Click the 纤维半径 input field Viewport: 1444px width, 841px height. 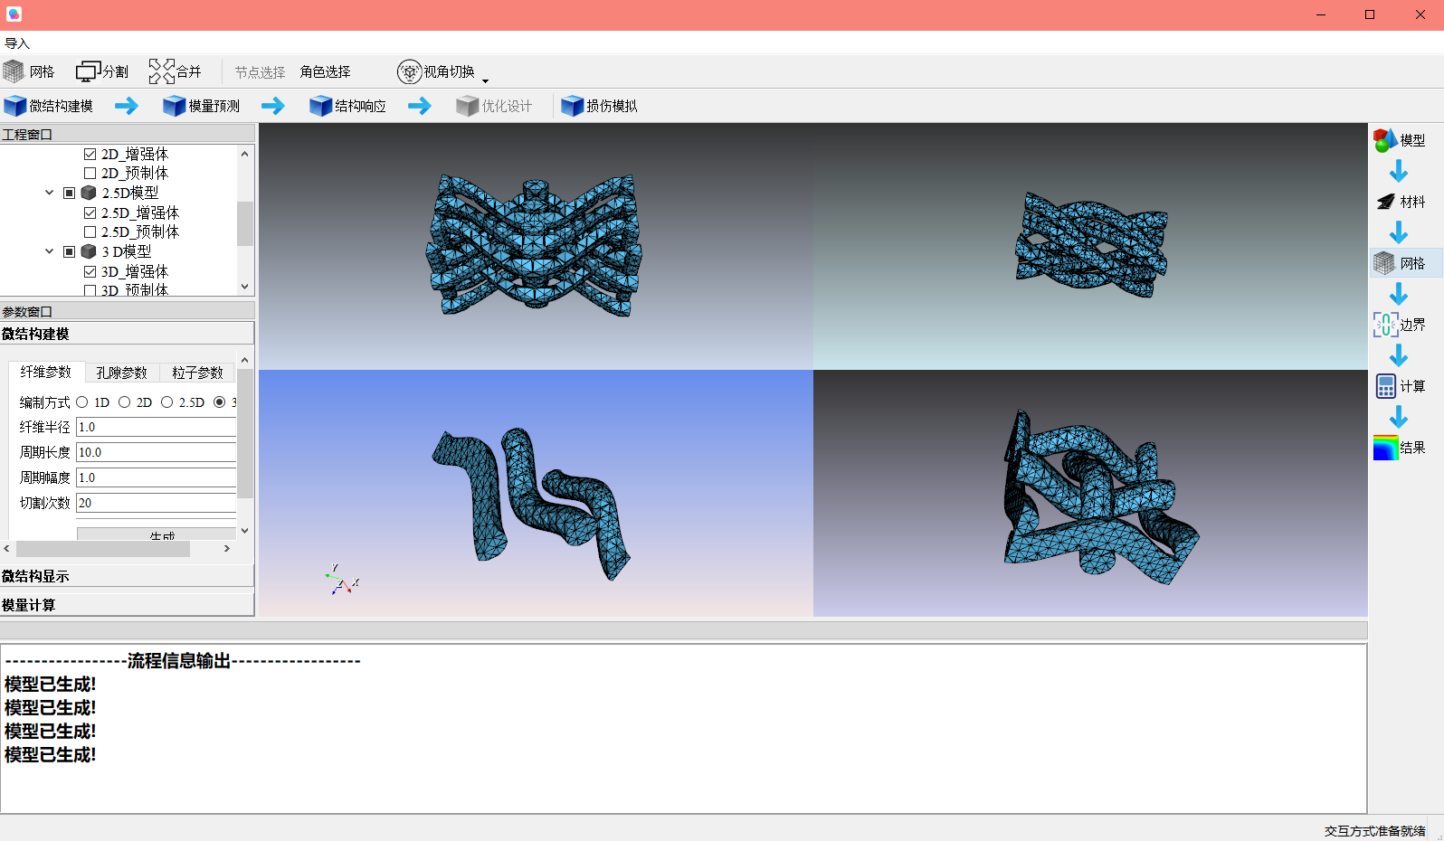(157, 427)
